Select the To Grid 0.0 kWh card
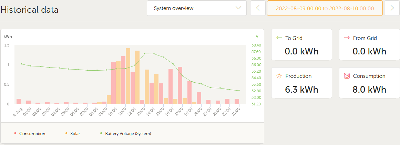The height and width of the screenshot is (145, 400). (x=301, y=45)
